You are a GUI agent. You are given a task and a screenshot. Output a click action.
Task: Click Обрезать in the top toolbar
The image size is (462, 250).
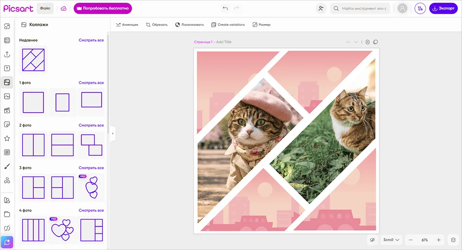(156, 24)
